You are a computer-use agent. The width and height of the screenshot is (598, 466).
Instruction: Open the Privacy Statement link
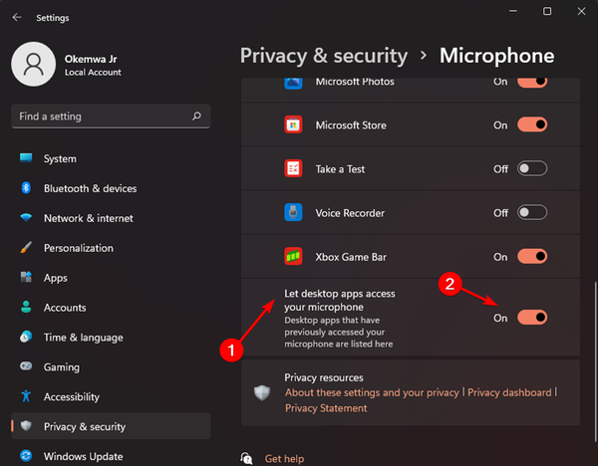coord(326,407)
